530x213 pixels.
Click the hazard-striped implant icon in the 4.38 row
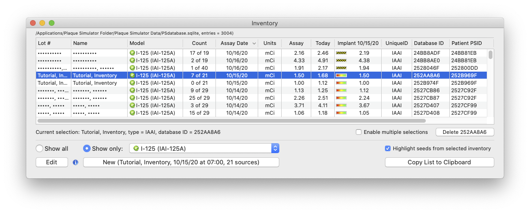(x=341, y=60)
